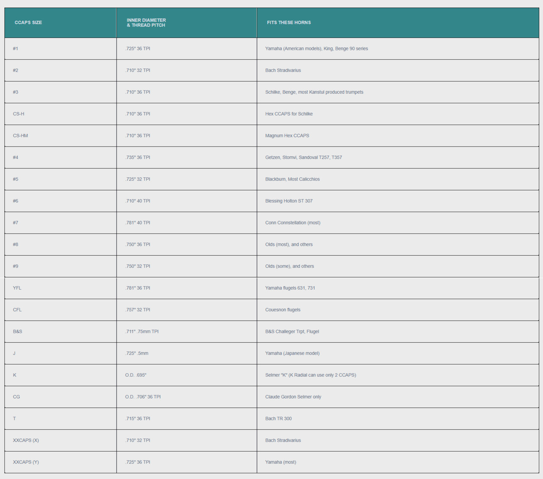
Task: Select the Claude Gordon Selmer only cell
Action: pos(398,397)
